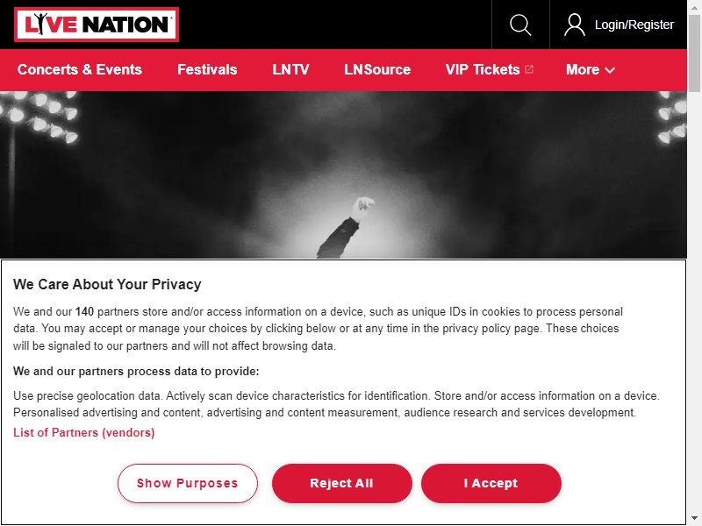Open search with the magnifying glass icon

pyautogui.click(x=520, y=25)
